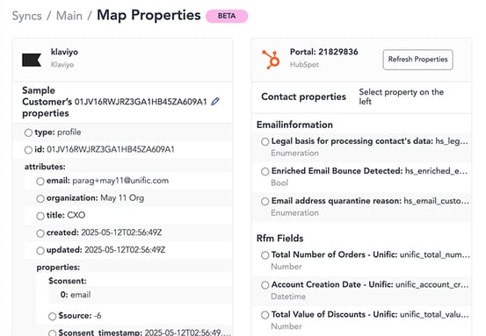This screenshot has width=486, height=336.
Task: Click the Contact properties heading
Action: point(303,97)
